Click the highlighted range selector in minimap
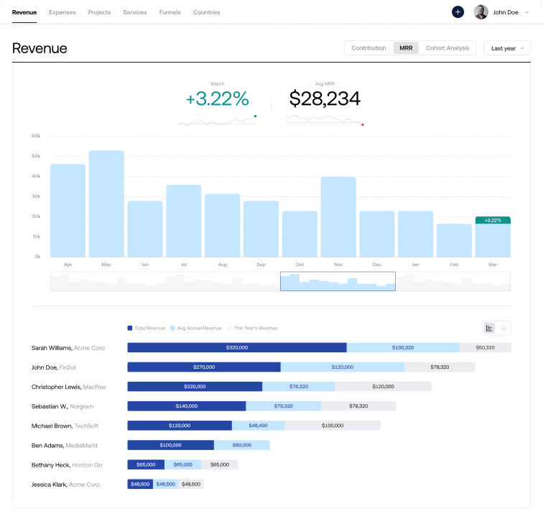Viewport: 543px width, 527px height. click(338, 281)
